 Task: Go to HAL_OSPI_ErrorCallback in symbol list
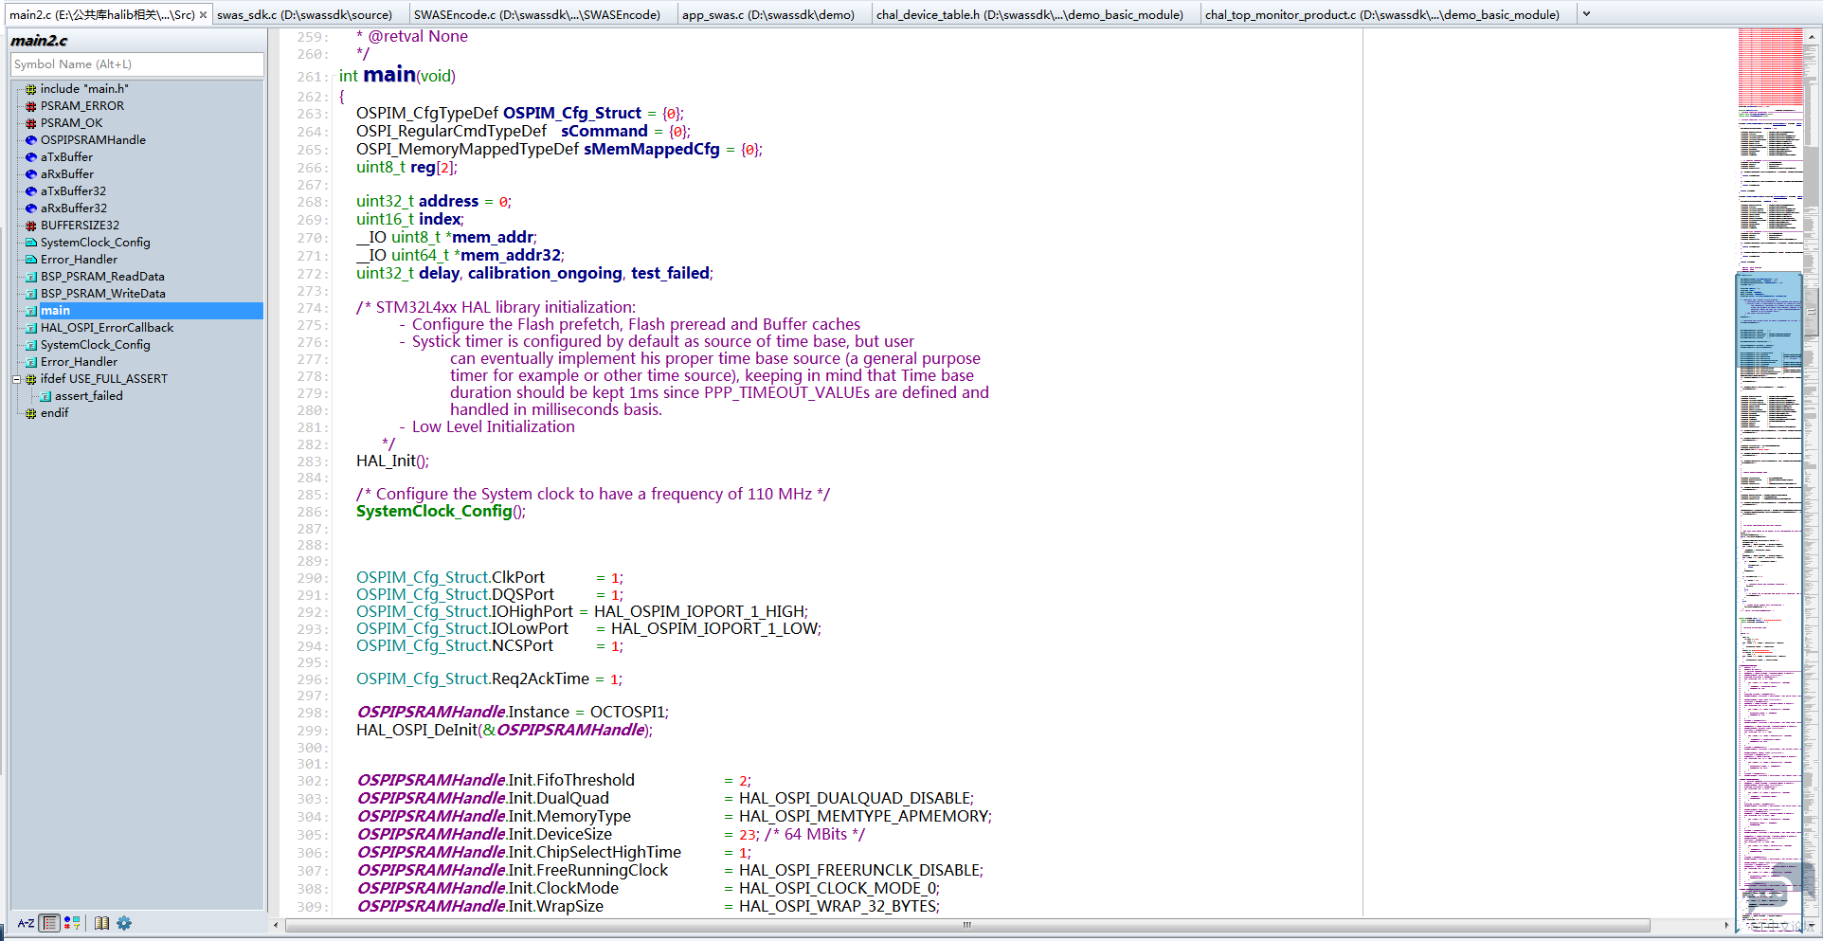(107, 328)
